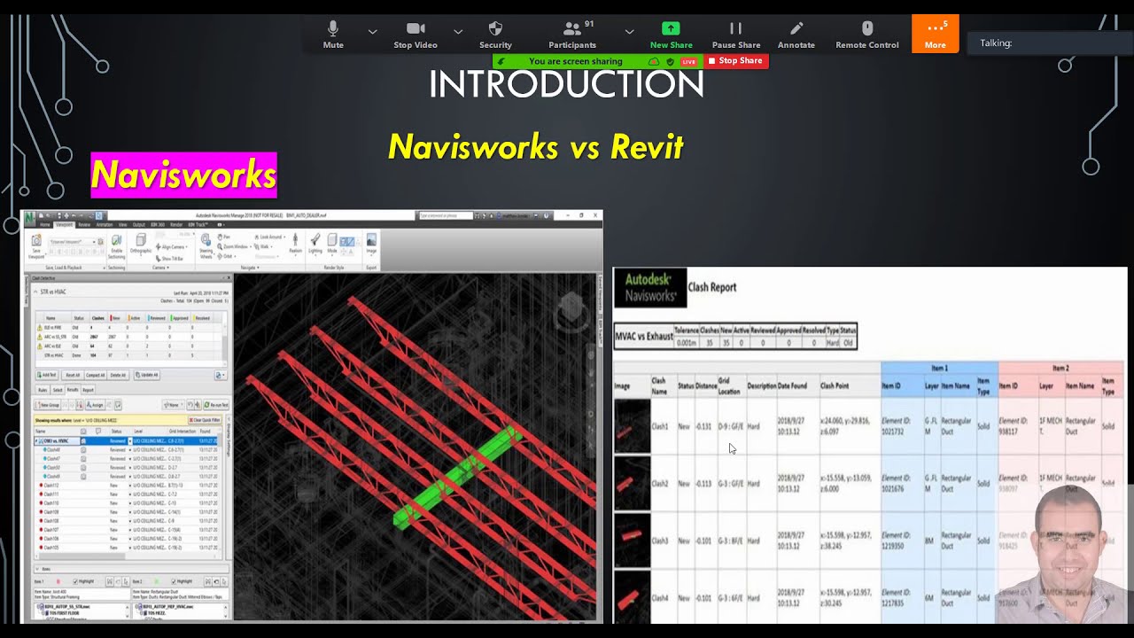Open the Annotate tools
The width and height of the screenshot is (1134, 638).
pos(796,35)
